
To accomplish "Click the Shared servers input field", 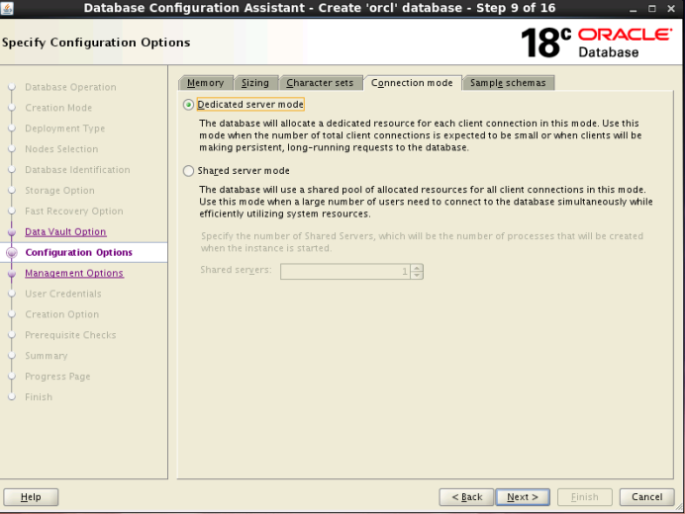I will (x=345, y=272).
